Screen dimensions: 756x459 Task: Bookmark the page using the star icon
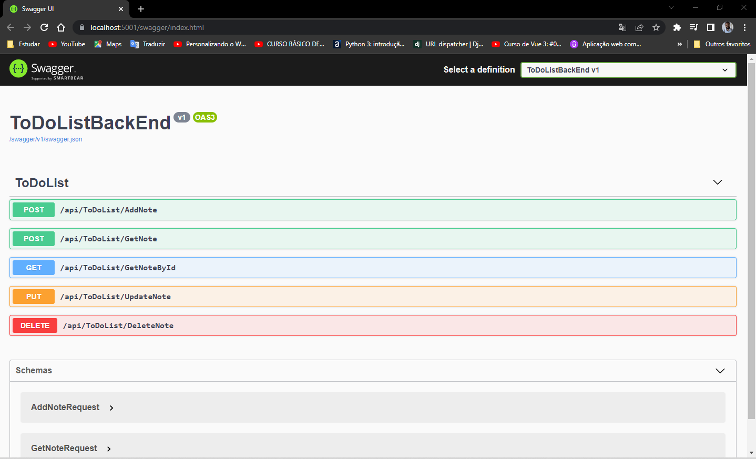[656, 27]
